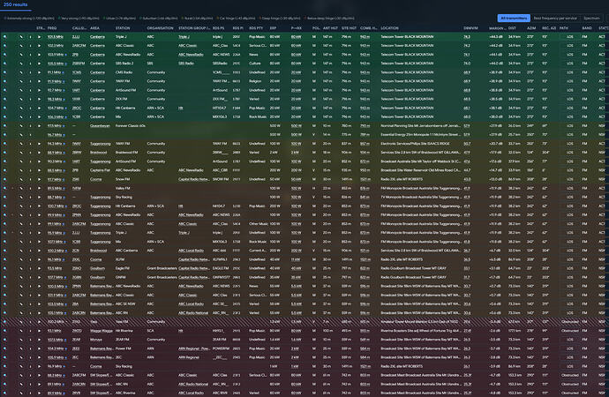
Task: Open info for ABC NewsRadio Canberra 103.9 MHz
Action: (x=30, y=55)
